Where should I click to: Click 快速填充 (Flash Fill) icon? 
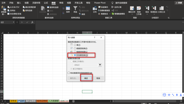tap(99, 7)
